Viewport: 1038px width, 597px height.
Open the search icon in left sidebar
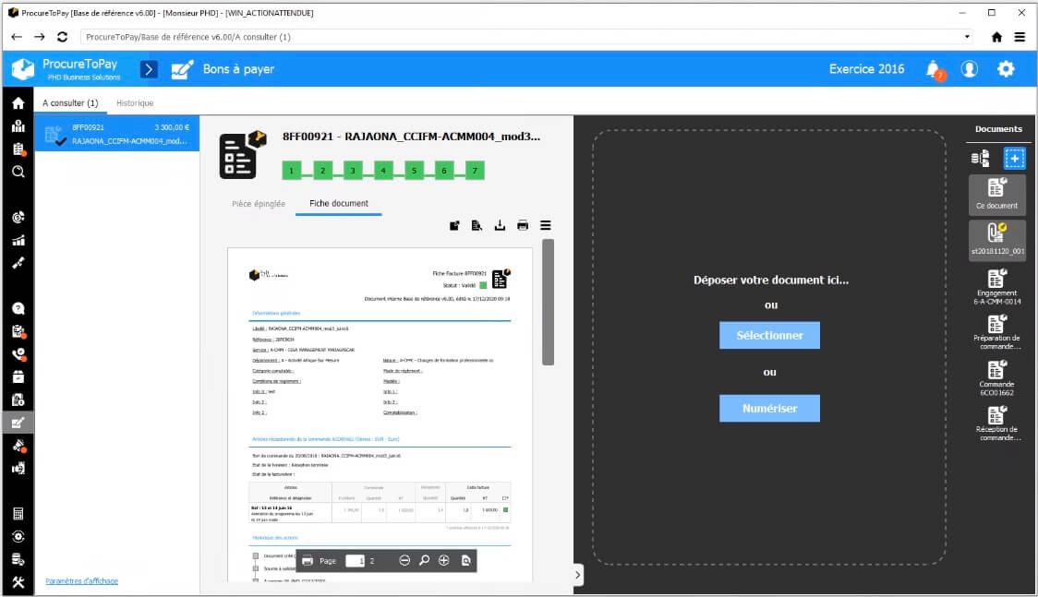18,172
